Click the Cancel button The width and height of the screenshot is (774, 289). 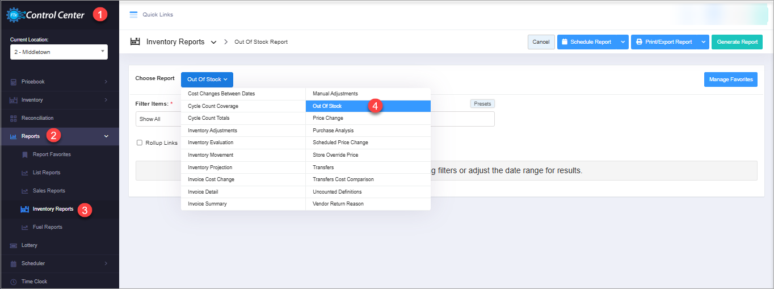point(540,42)
